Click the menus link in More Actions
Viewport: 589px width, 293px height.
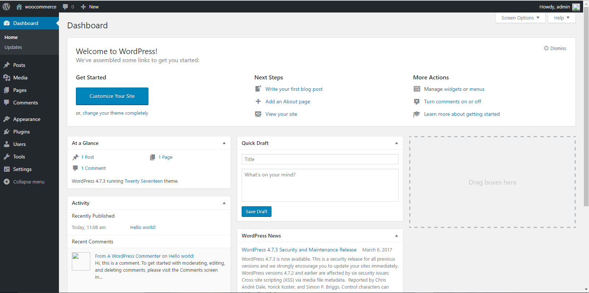(477, 89)
